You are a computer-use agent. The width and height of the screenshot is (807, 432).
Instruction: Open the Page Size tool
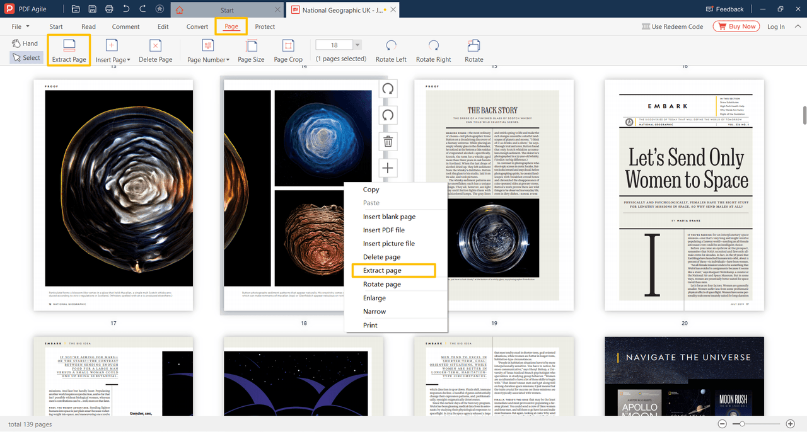click(251, 50)
